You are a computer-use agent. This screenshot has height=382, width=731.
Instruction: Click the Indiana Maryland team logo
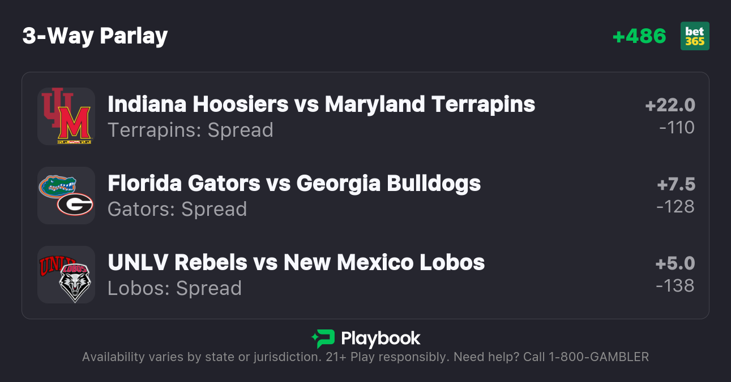[x=66, y=116]
